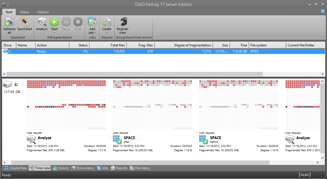Click drive list scroll right arrow
This screenshot has height=179, width=327.
click(322, 74)
